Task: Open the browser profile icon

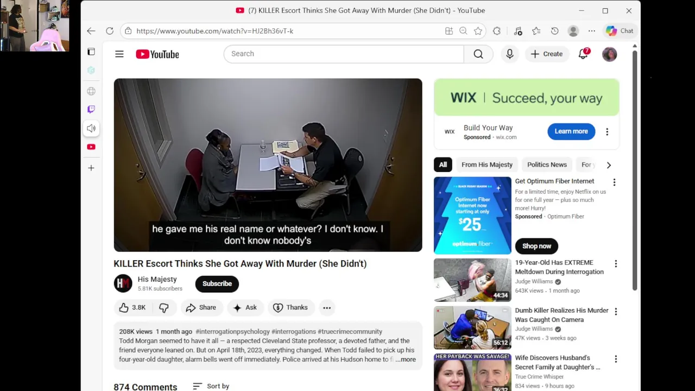Action: click(573, 31)
